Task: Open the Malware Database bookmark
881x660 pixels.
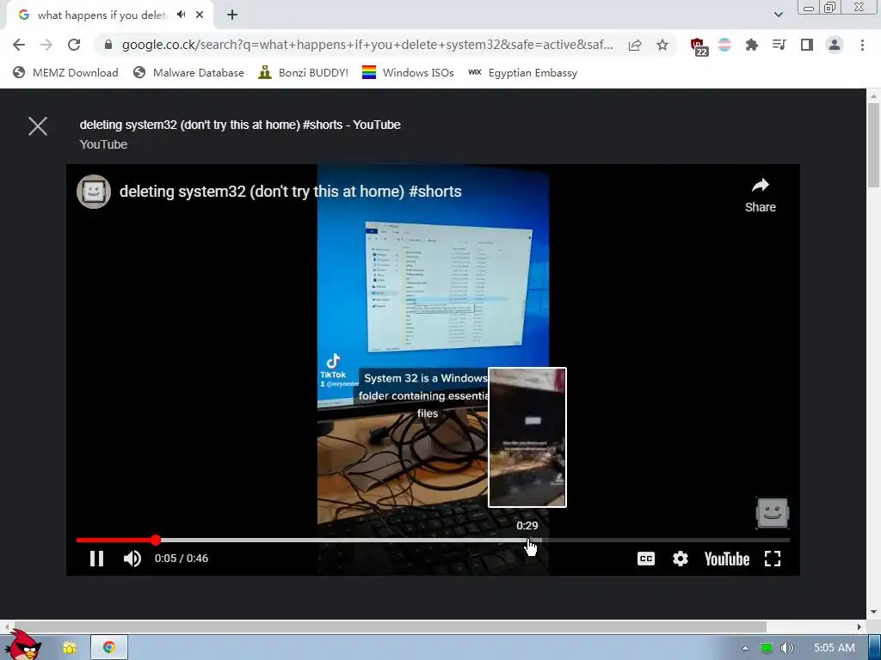Action: 188,72
